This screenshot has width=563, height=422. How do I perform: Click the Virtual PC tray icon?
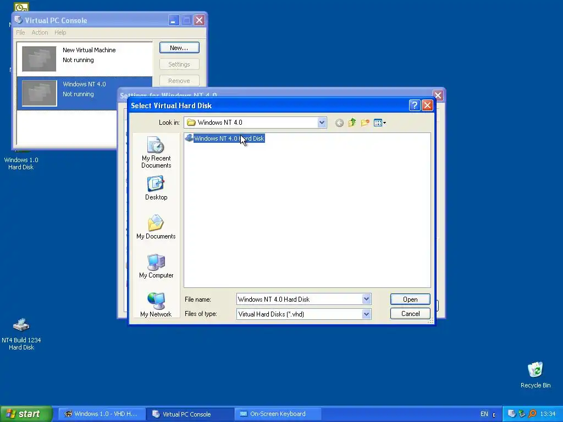click(x=512, y=414)
